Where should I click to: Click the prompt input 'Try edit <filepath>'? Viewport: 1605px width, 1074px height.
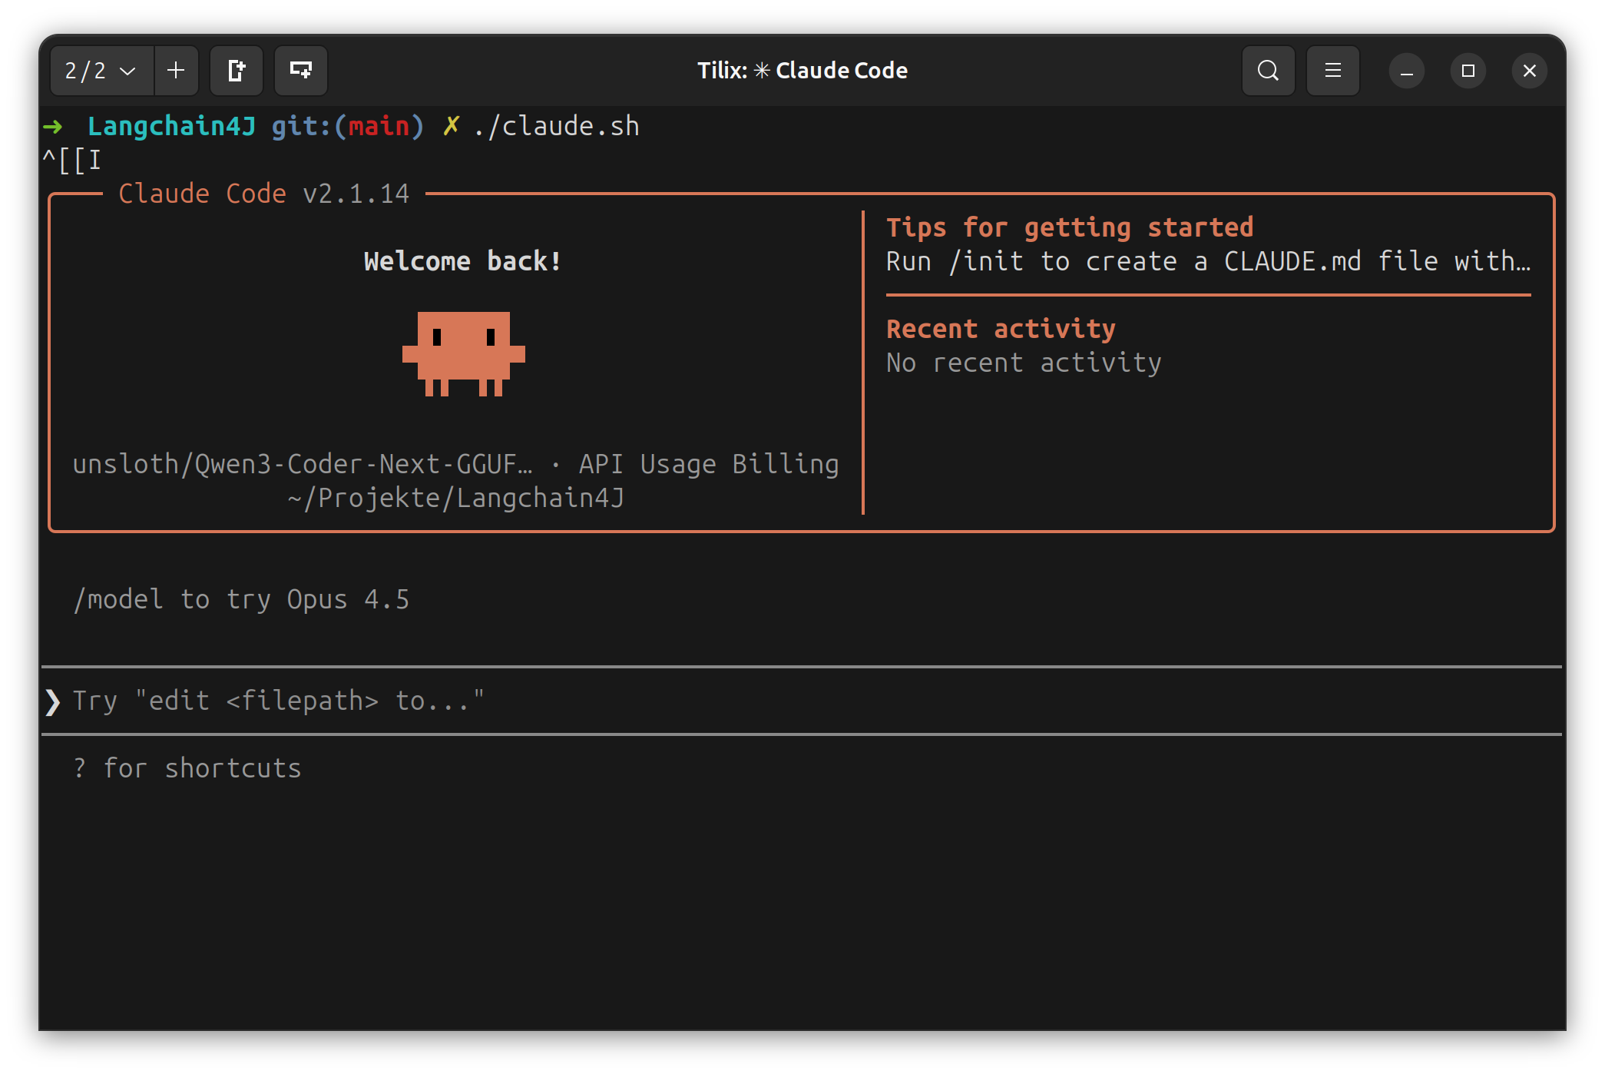click(279, 701)
